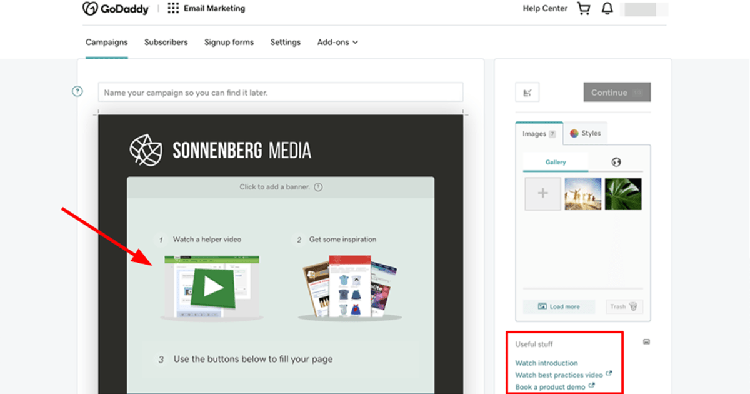Add a new image with plus tile
This screenshot has width=750, height=394.
tap(542, 193)
